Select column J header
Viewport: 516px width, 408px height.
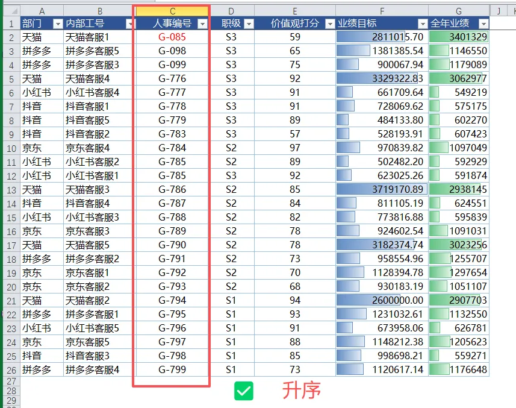click(x=499, y=11)
